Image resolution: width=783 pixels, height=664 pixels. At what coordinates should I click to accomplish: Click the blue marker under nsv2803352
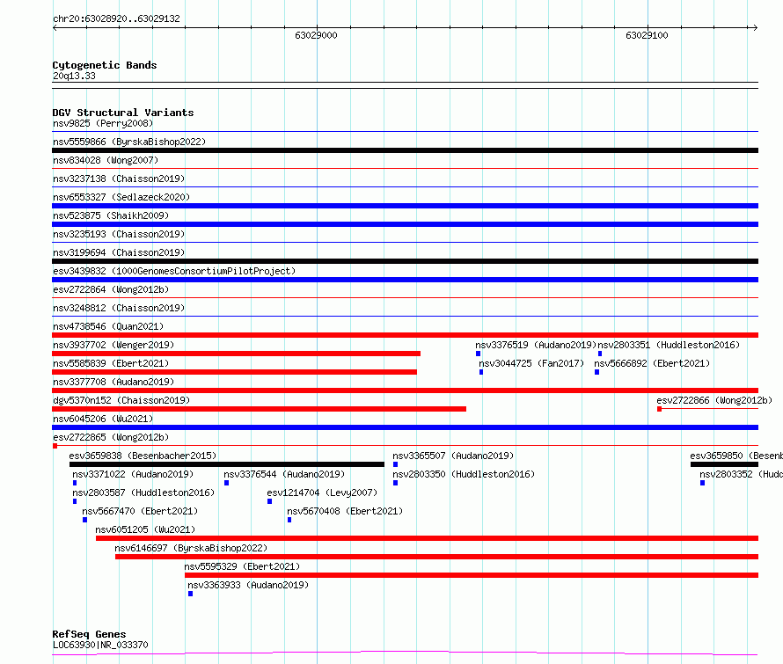click(x=702, y=483)
